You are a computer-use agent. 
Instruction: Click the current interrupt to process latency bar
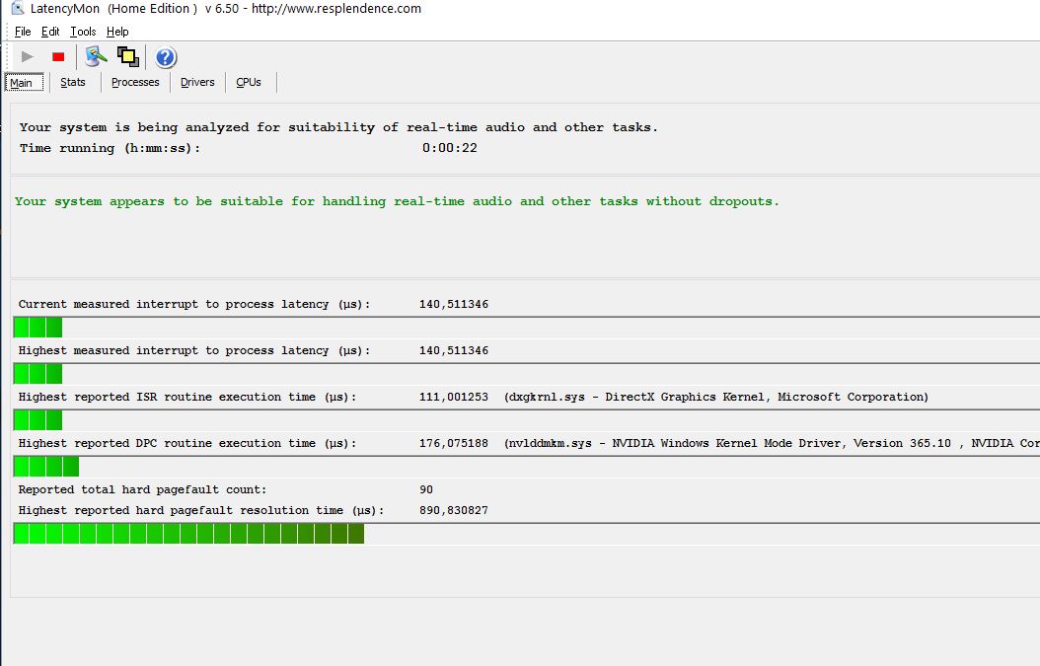pos(527,327)
